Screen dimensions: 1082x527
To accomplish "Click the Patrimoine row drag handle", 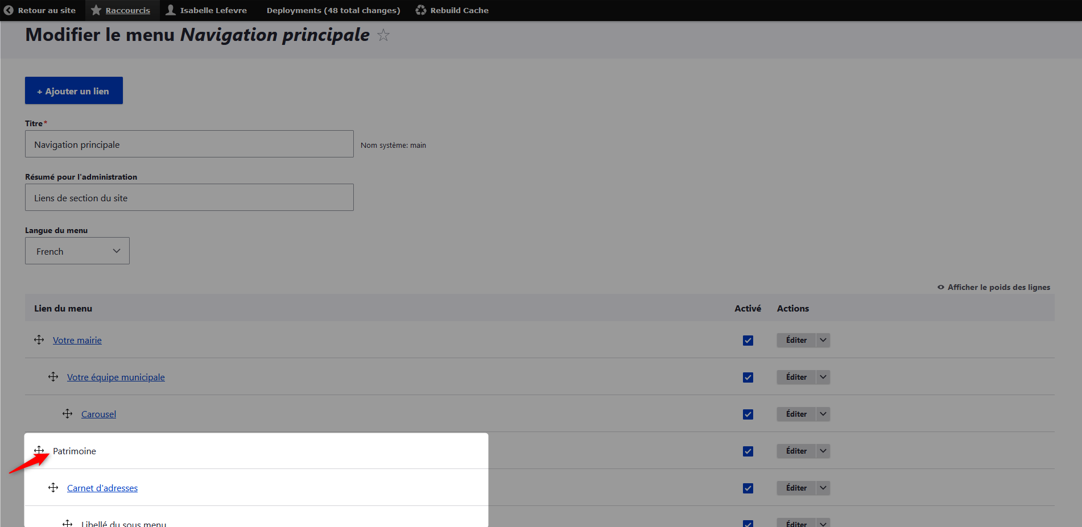I will [x=39, y=451].
